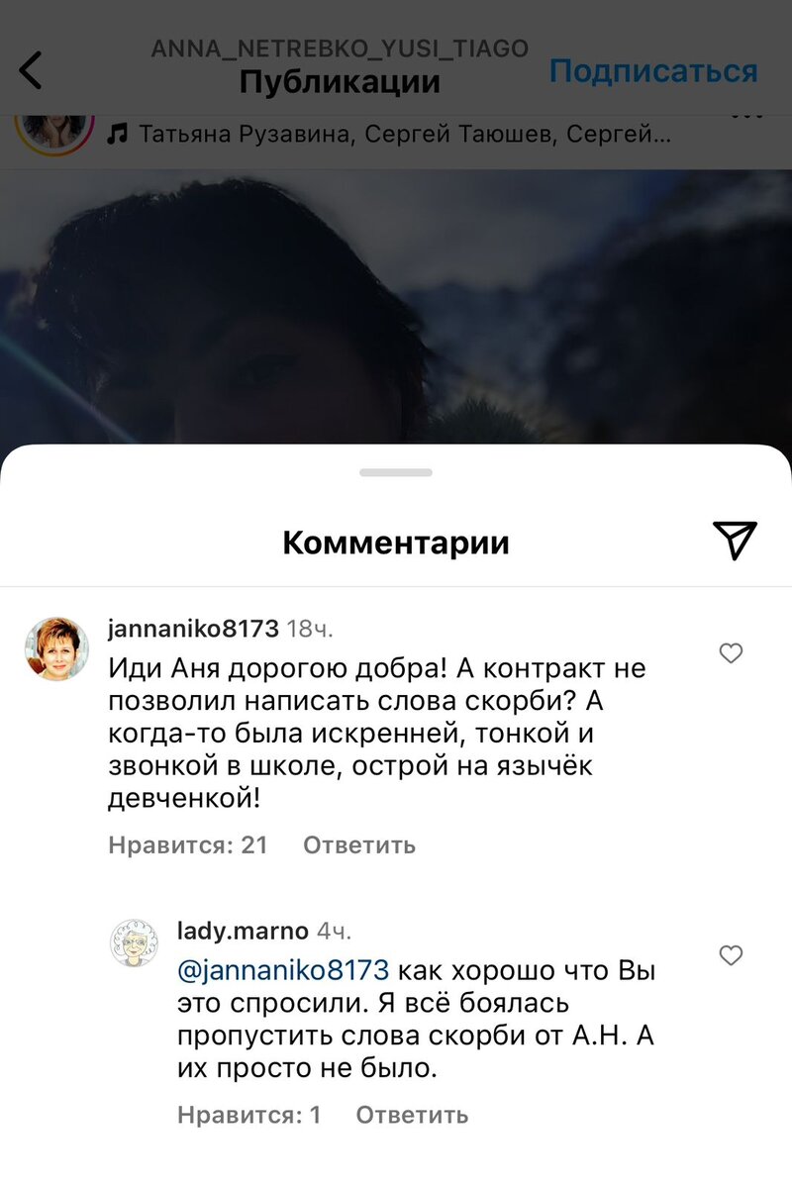Like jannaniko8173's comment with heart
Viewport: 792px width, 1188px height.
731,653
